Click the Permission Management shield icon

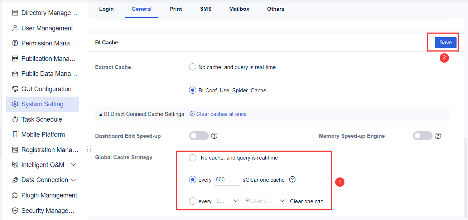(15, 43)
